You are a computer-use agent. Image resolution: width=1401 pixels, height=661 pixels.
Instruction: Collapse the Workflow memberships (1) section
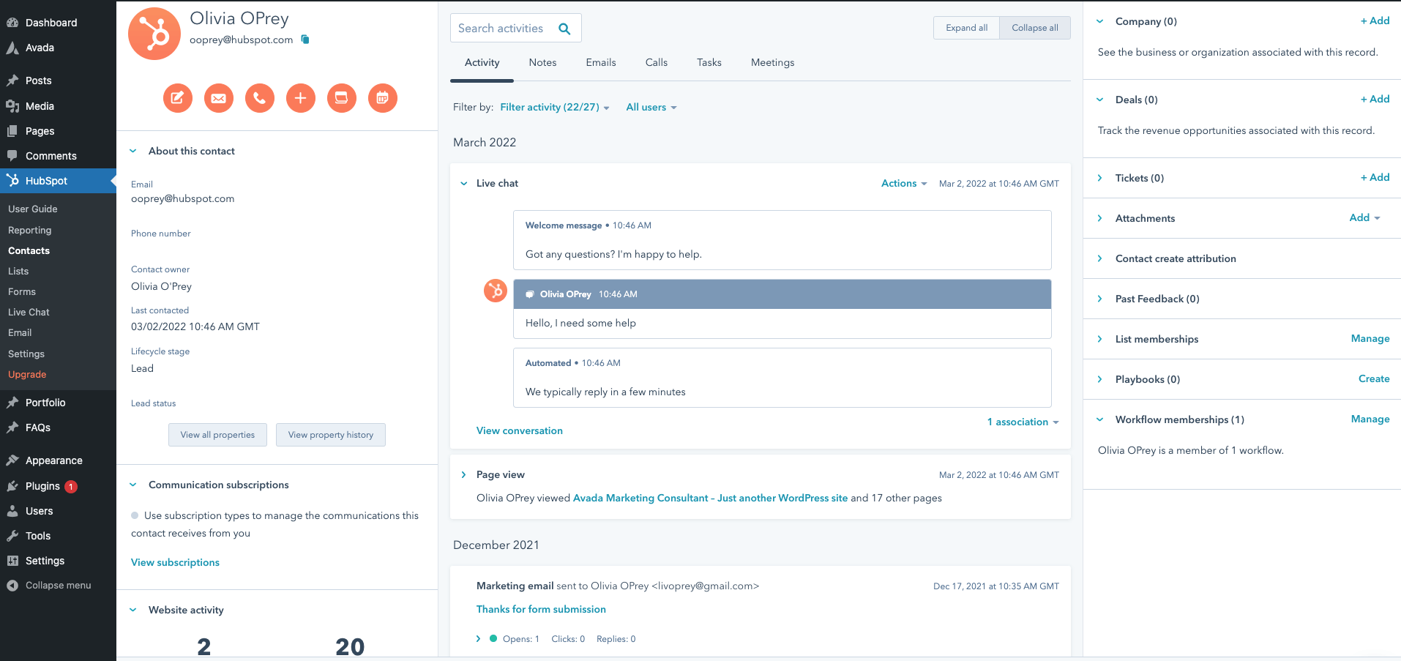click(x=1100, y=419)
